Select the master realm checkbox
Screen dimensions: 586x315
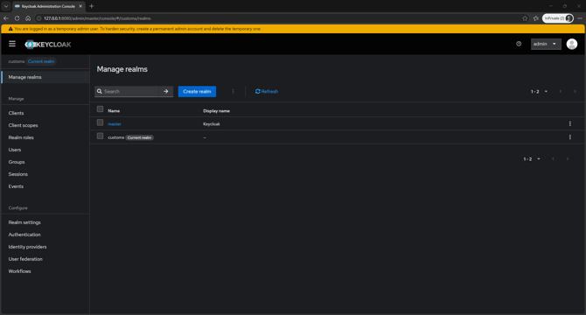click(100, 122)
